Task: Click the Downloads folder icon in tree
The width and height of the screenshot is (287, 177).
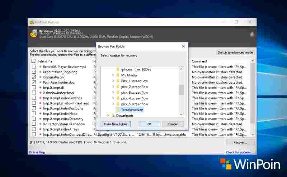Action: (113, 116)
